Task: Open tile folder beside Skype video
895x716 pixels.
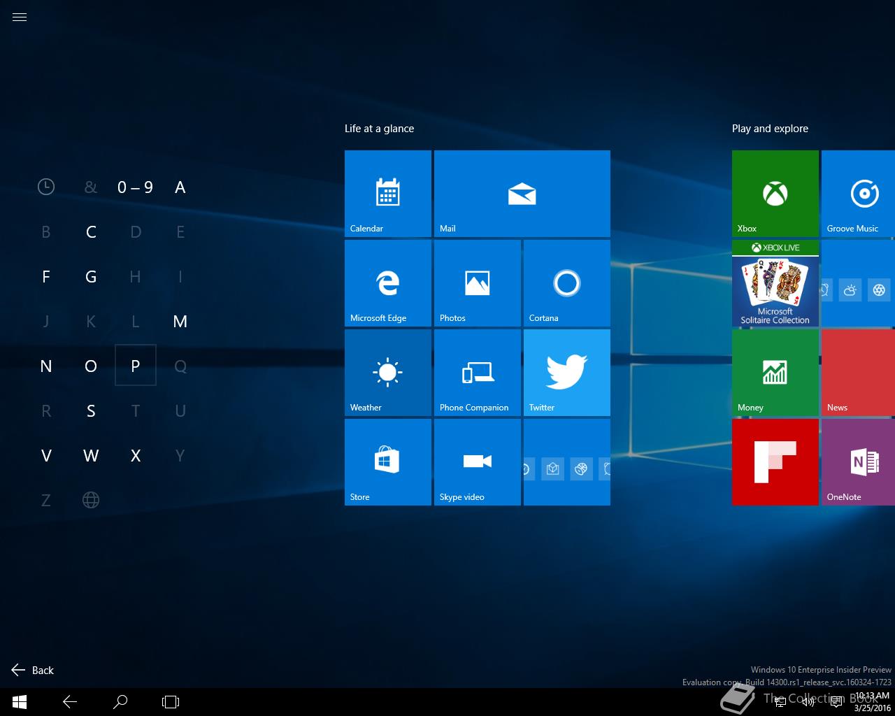Action: pyautogui.click(x=567, y=462)
